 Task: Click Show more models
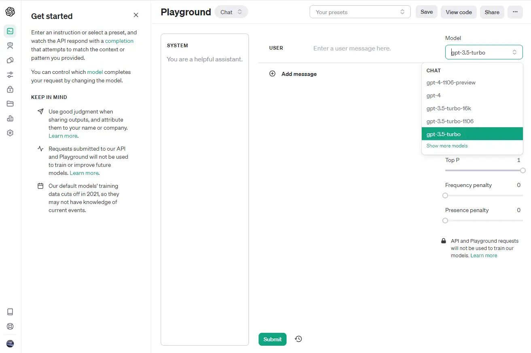447,146
